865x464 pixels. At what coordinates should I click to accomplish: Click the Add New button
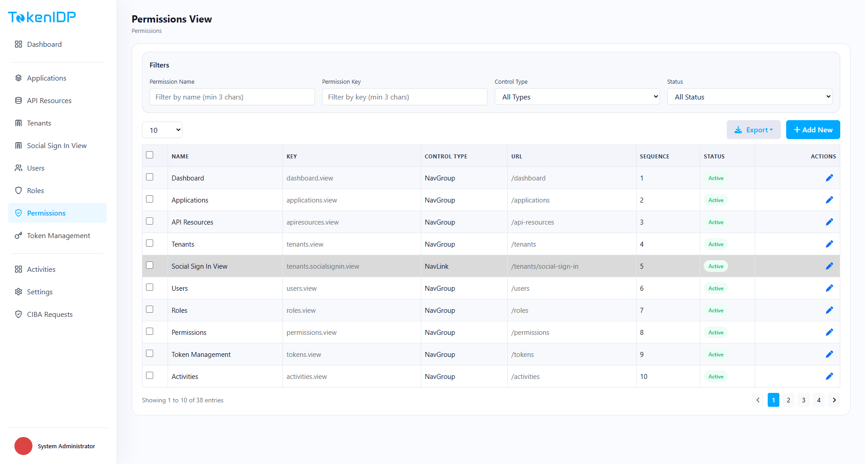(813, 130)
